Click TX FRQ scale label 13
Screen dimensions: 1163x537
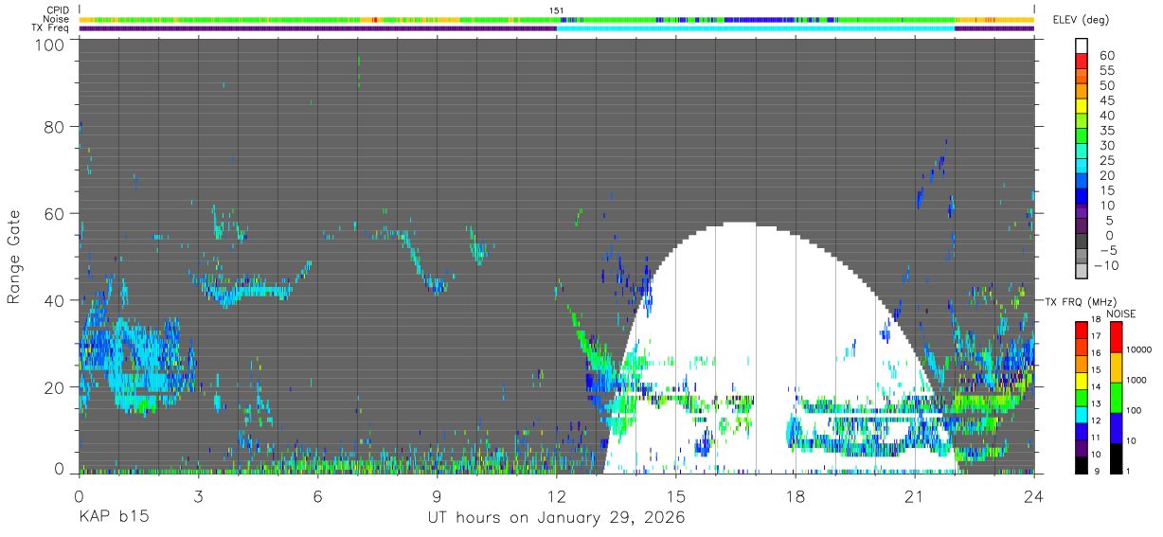coord(1095,404)
